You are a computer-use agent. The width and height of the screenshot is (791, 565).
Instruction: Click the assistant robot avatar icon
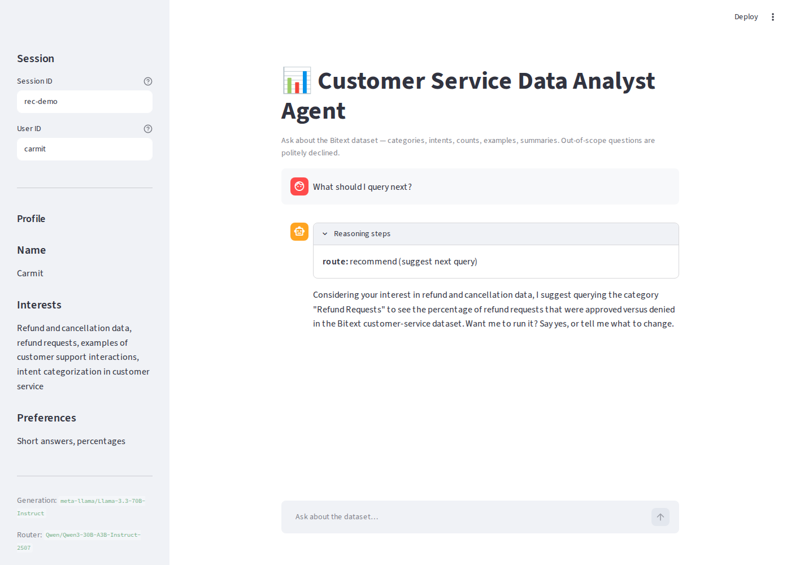pyautogui.click(x=299, y=232)
